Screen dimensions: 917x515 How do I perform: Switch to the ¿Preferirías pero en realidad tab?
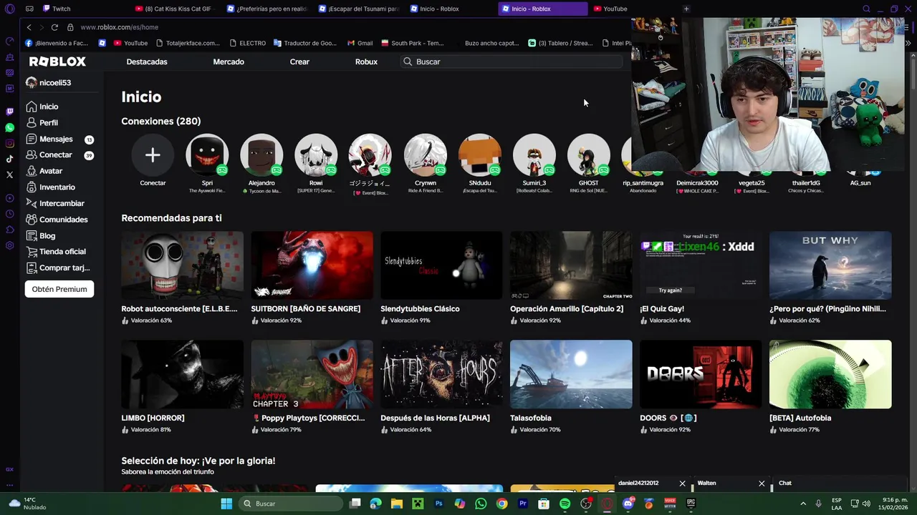[x=268, y=9]
